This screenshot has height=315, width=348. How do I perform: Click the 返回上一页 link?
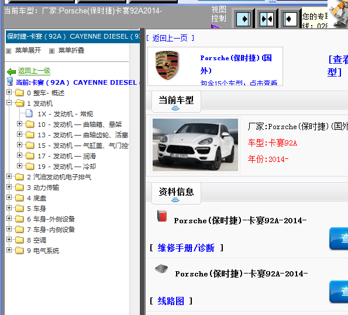(170, 38)
